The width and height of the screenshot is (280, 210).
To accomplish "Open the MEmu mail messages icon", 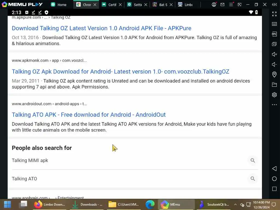I will (x=222, y=4).
